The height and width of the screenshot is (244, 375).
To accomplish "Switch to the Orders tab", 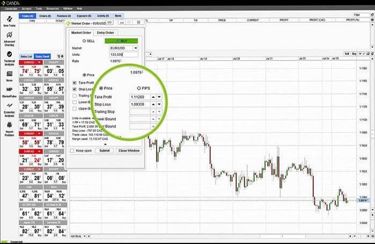I will pyautogui.click(x=45, y=16).
